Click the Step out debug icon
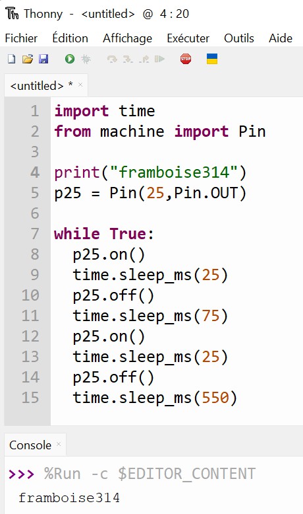Screen dimensions: 303x514 (x=144, y=59)
